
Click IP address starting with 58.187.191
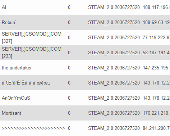coord(156,53)
